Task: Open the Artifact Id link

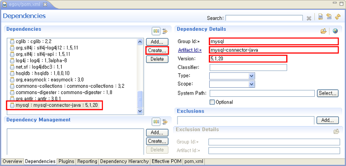Action: coord(190,50)
